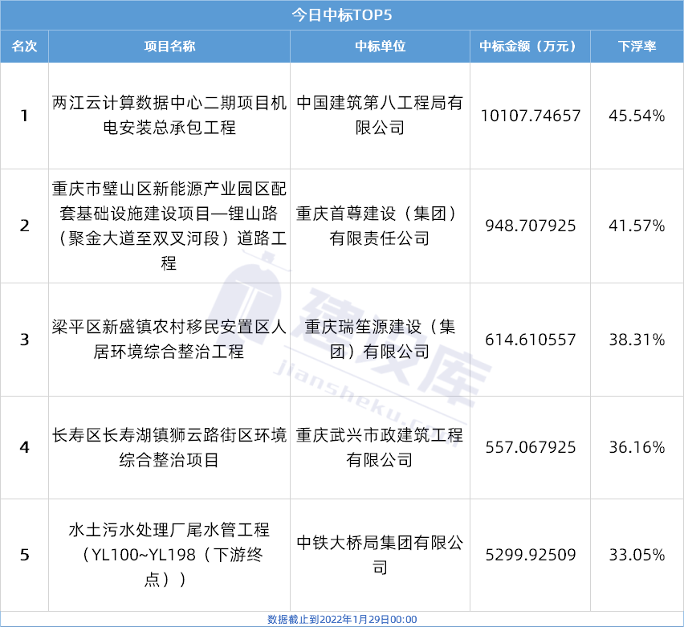This screenshot has height=627, width=684.
Task: Click the 41.57% rate cell
Action: click(x=637, y=226)
